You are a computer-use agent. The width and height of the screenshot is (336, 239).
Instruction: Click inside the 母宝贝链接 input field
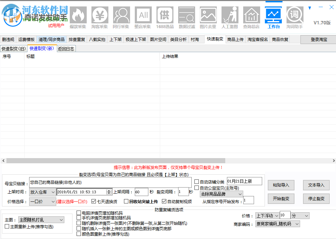coord(102,182)
